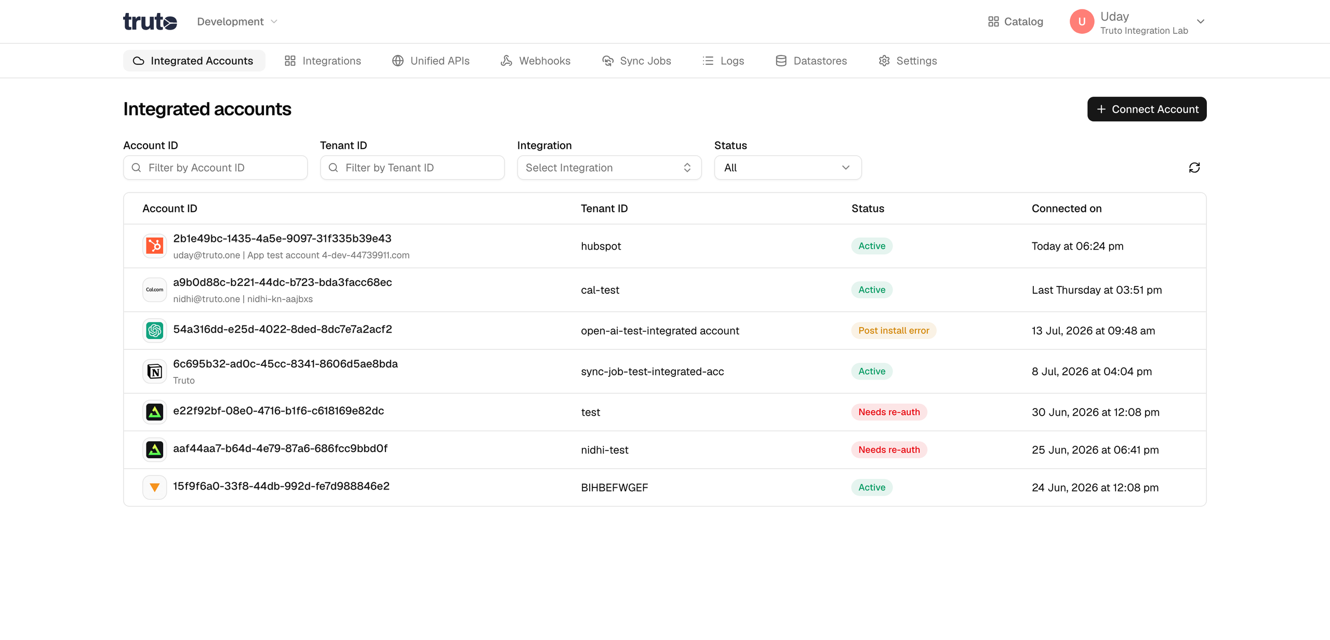Open the Status filter dropdown showing All
The width and height of the screenshot is (1330, 640).
(788, 168)
